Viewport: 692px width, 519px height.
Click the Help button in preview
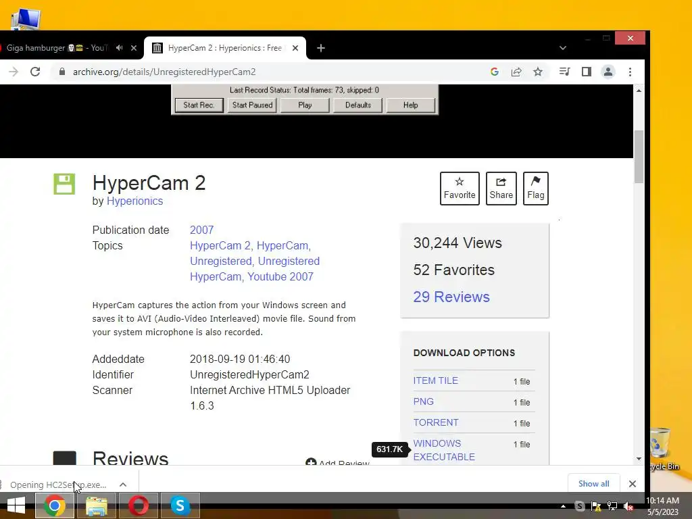410,105
